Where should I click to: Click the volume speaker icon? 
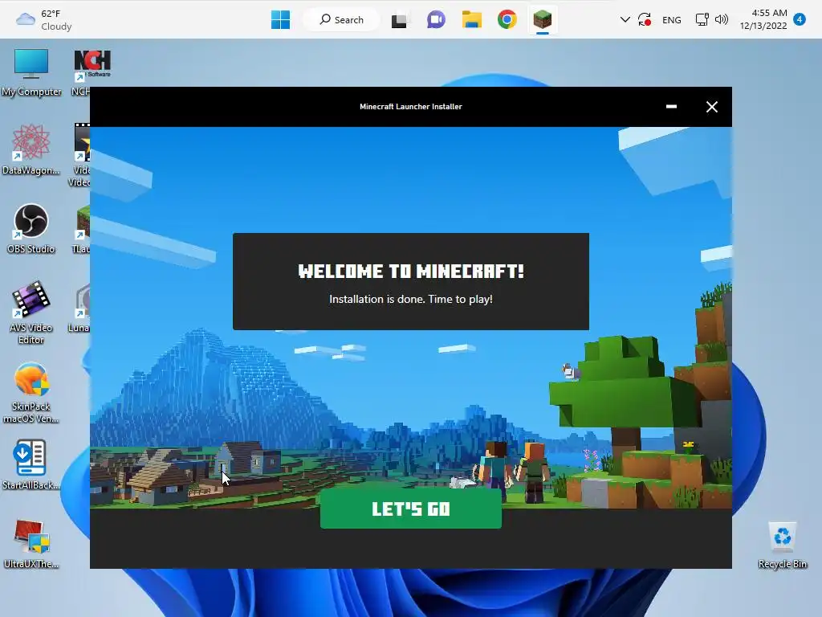pos(722,20)
